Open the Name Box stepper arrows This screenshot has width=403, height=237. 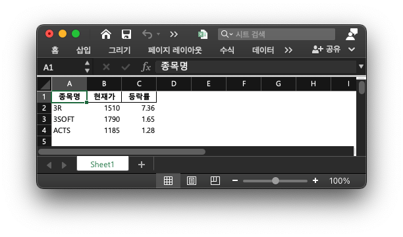pyautogui.click(x=87, y=67)
